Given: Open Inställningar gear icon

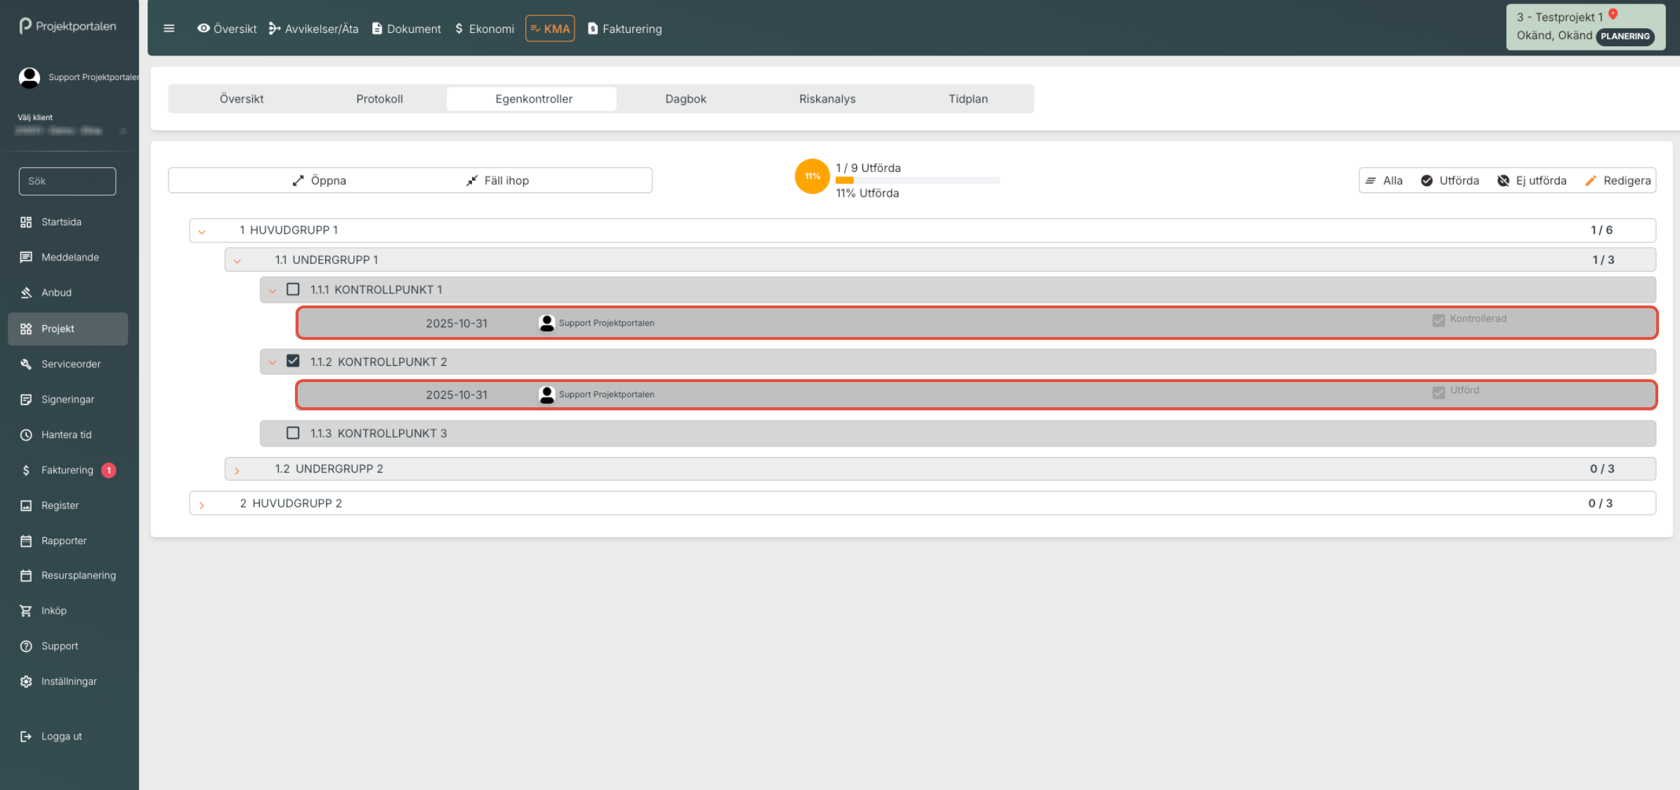Looking at the screenshot, I should [26, 682].
